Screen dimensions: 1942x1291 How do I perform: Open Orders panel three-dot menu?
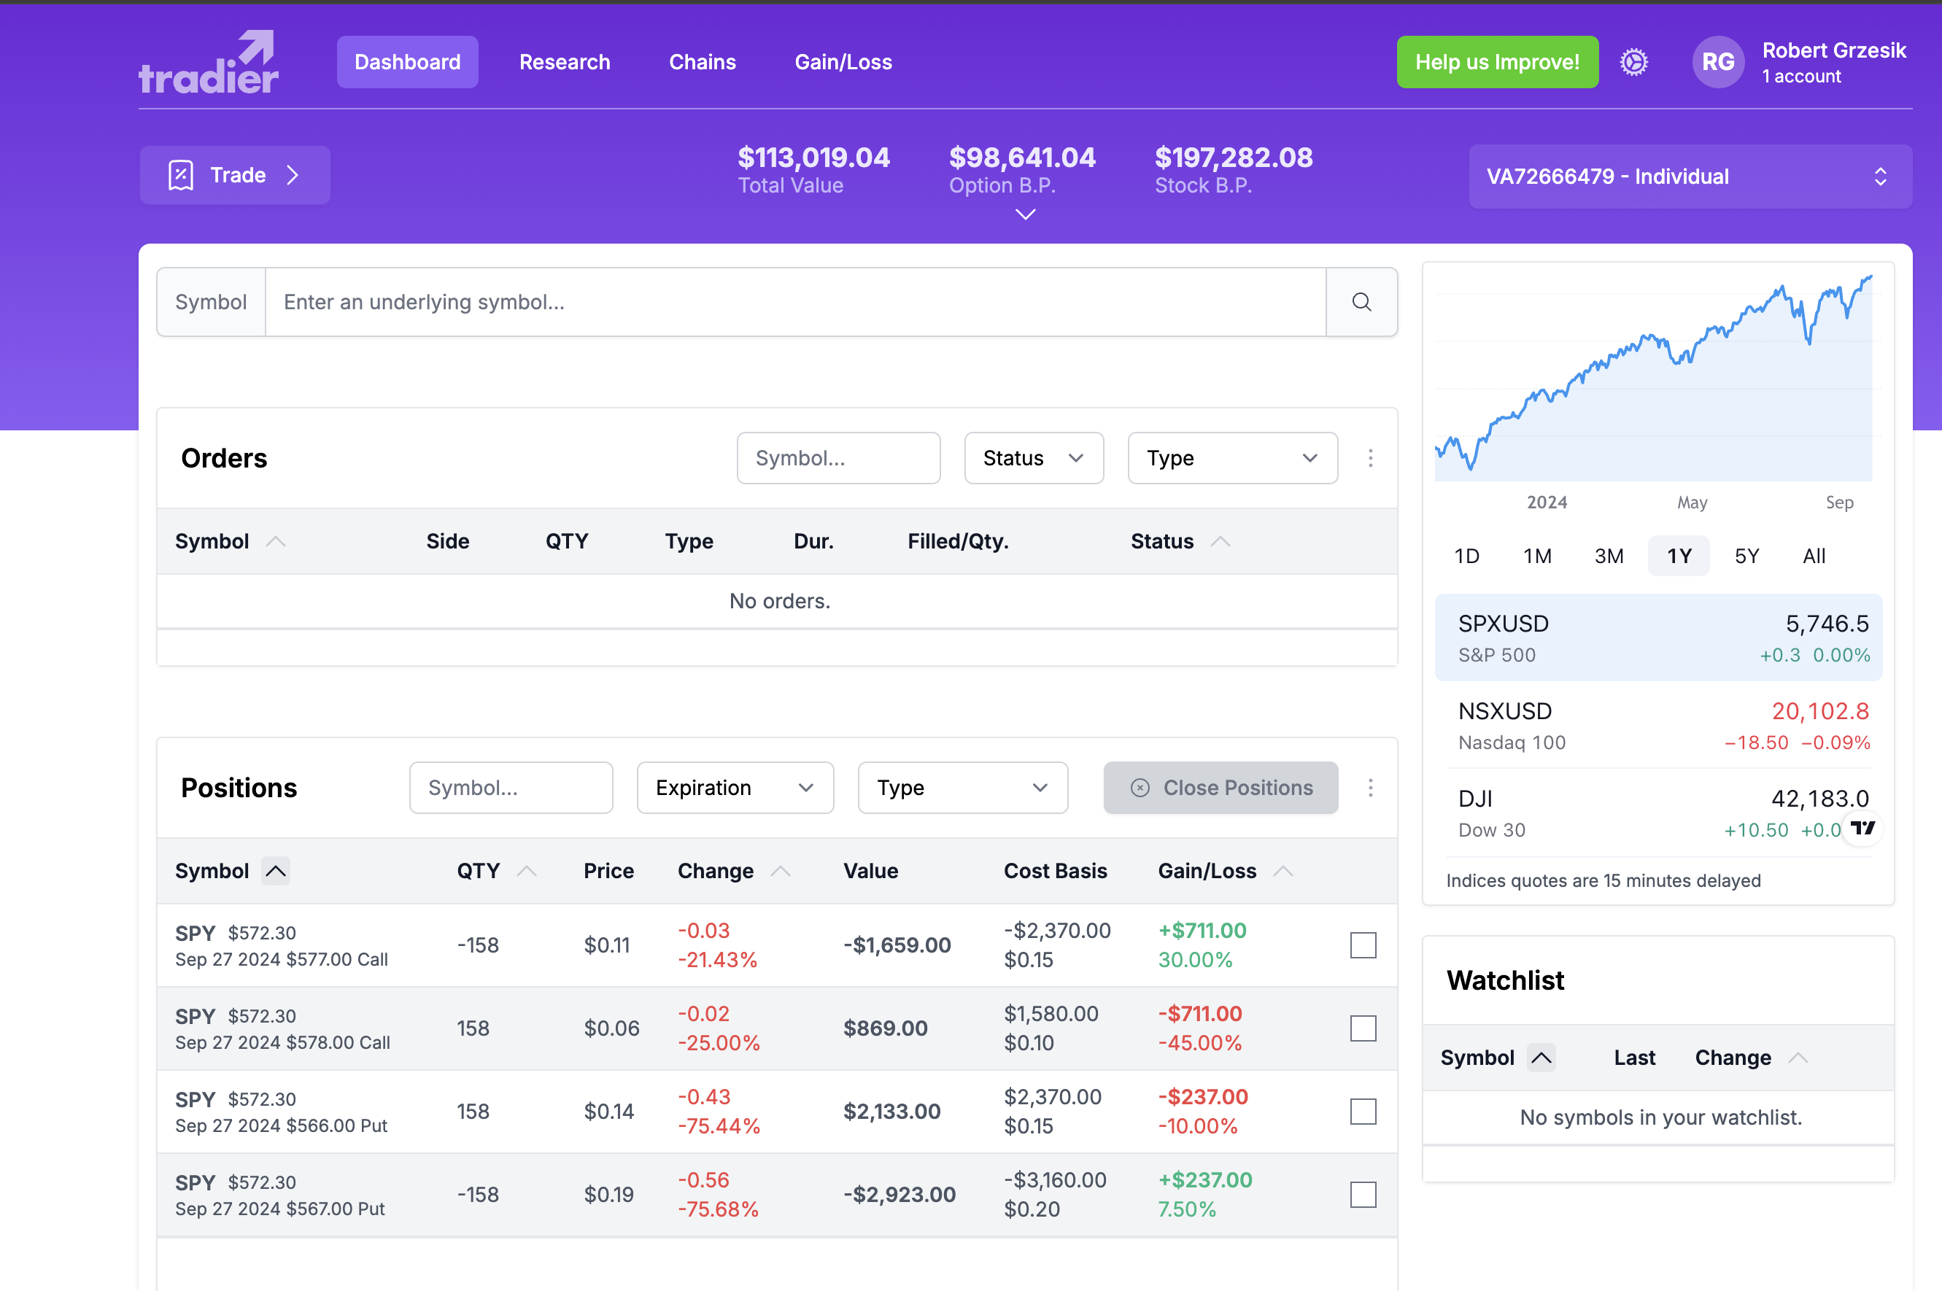[1369, 458]
